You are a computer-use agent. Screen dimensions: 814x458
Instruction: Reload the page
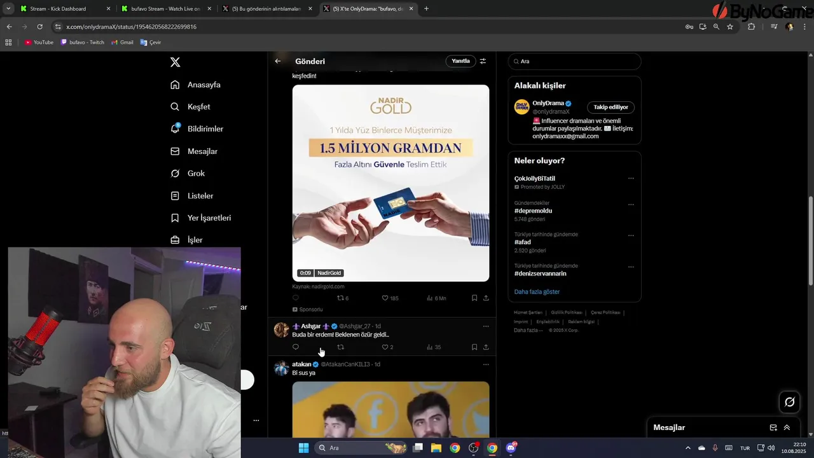[39, 27]
